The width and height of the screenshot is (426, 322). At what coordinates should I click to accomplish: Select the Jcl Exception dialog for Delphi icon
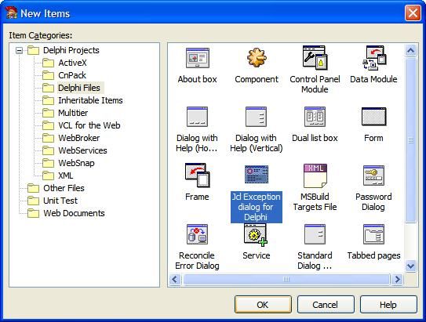[257, 175]
